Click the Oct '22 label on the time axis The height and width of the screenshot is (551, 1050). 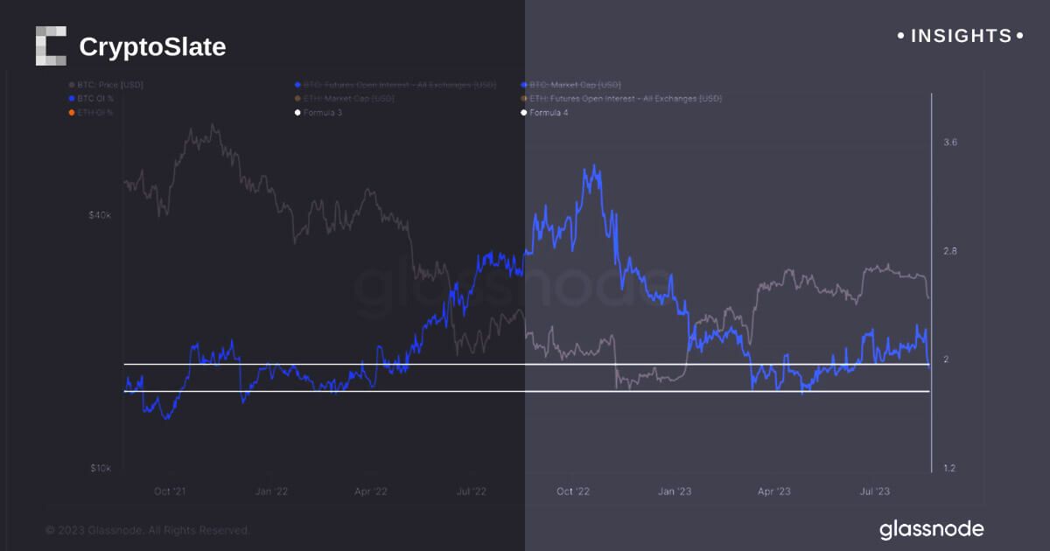(576, 492)
